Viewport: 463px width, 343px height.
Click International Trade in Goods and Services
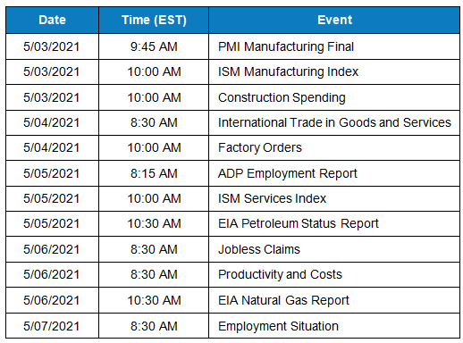tap(334, 122)
